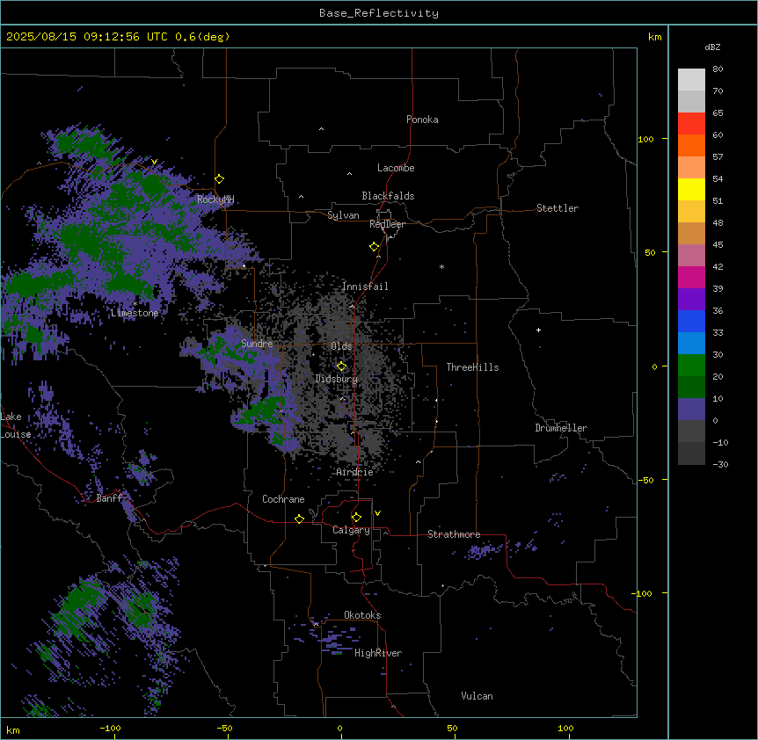This screenshot has height=740, width=758.
Task: Click the white asterisk above Limestone label
Action: click(135, 304)
